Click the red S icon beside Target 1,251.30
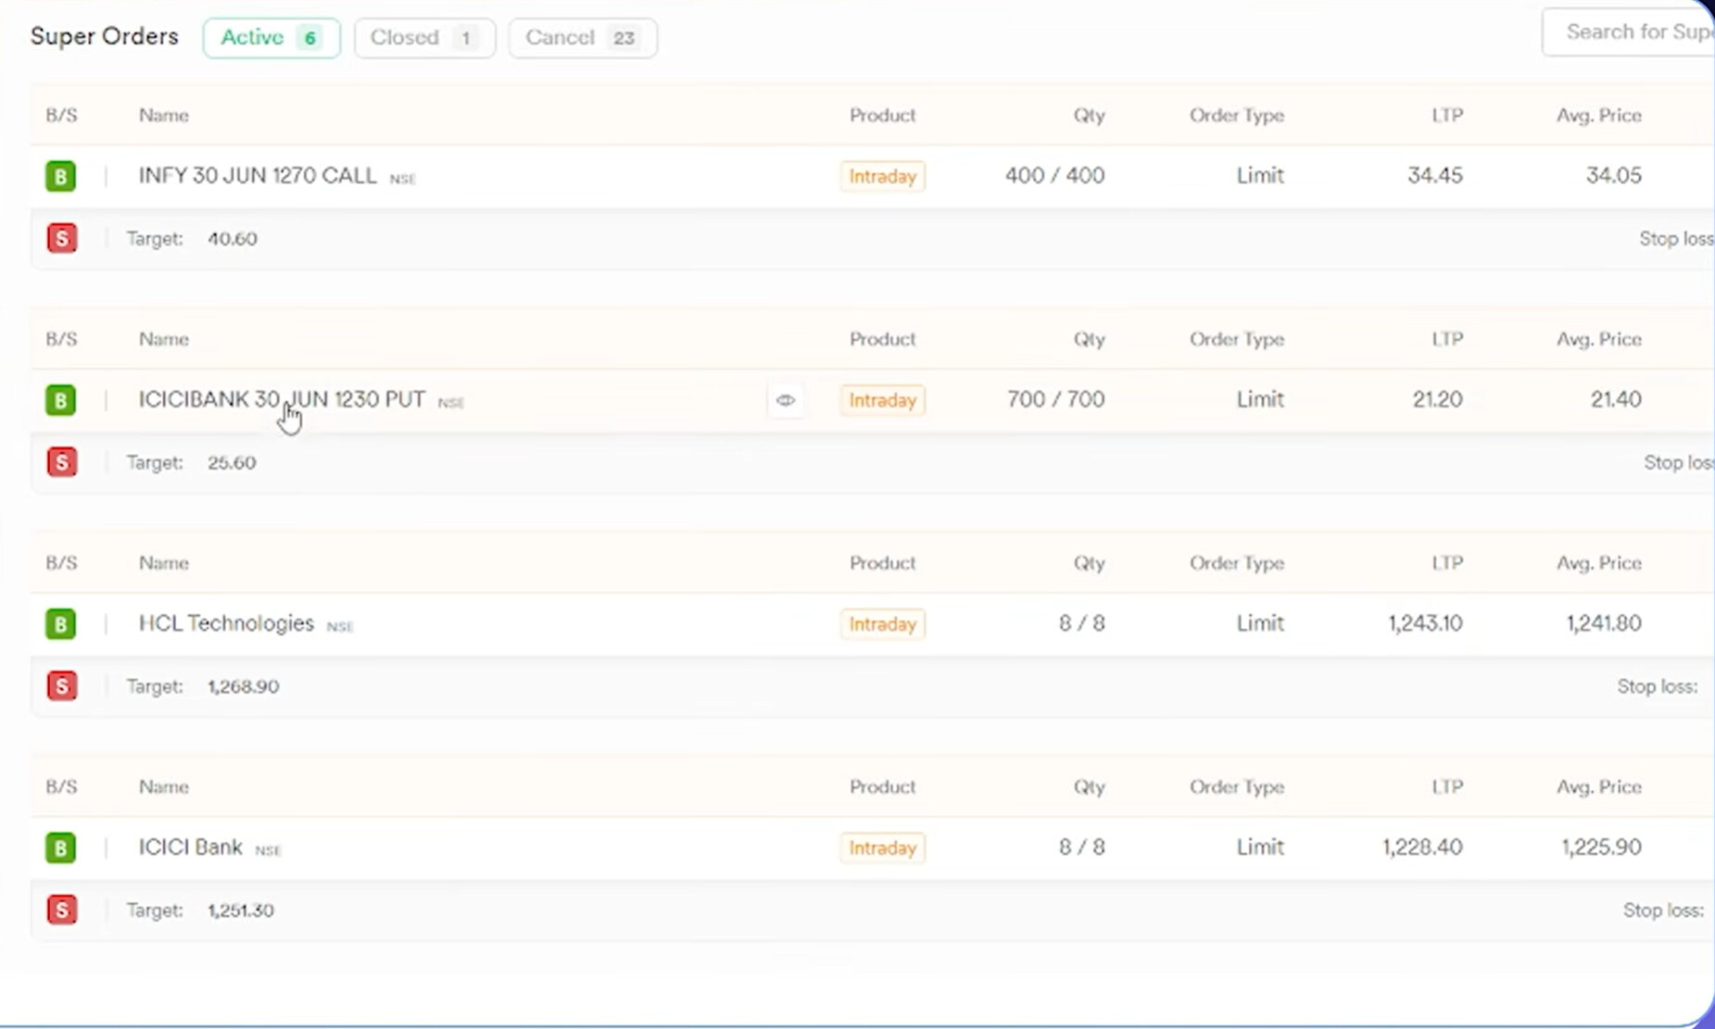The image size is (1715, 1029). [x=61, y=910]
